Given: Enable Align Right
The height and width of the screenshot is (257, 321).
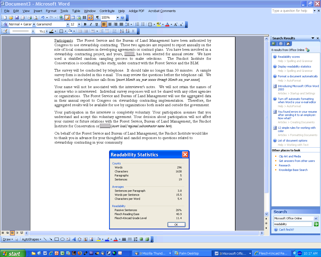Looking at the screenshot, I should pyautogui.click(x=116, y=24).
